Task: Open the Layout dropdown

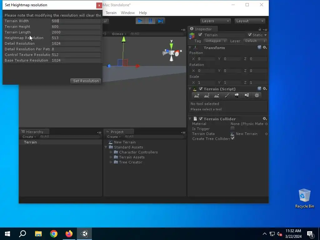Action: pos(250,21)
